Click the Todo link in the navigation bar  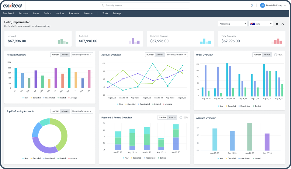tap(105, 13)
